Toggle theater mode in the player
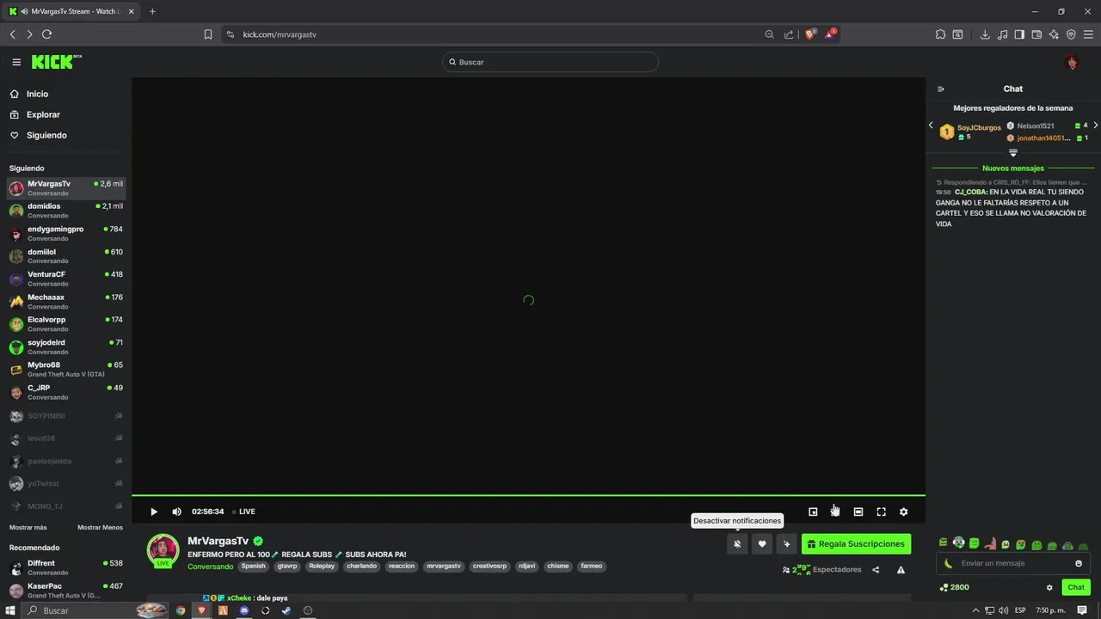Screen dimensions: 1101x619 pyautogui.click(x=858, y=512)
